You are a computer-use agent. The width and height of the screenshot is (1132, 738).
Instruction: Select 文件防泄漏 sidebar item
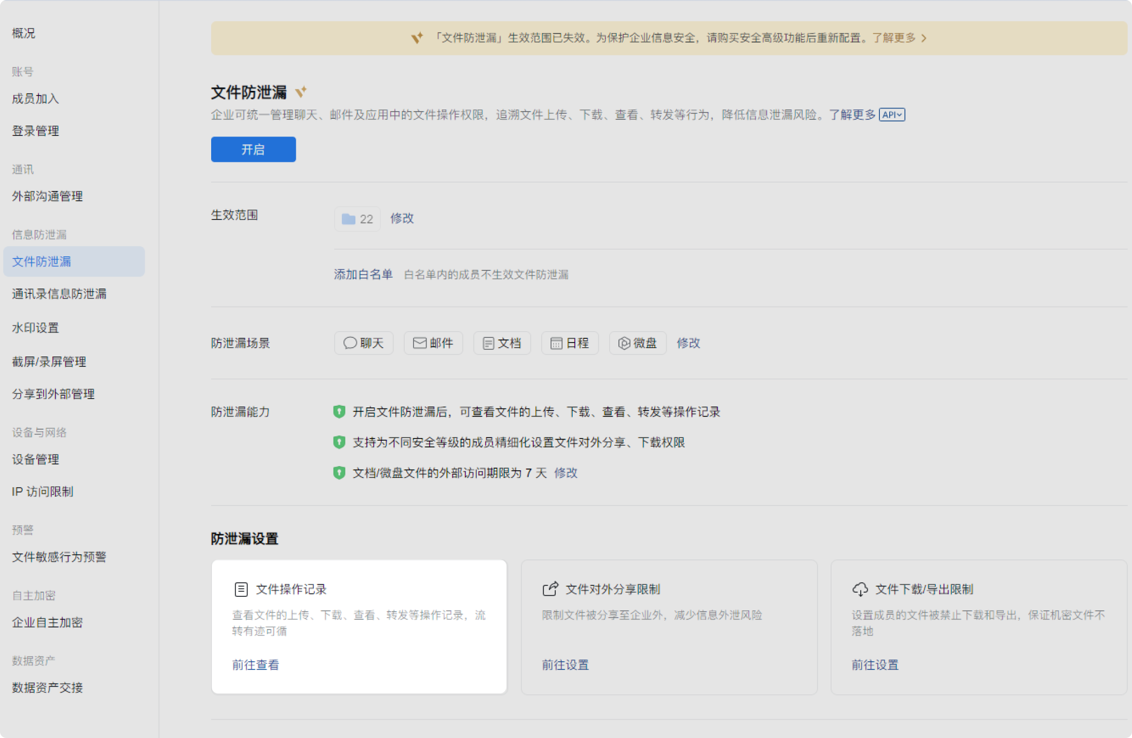(x=74, y=262)
